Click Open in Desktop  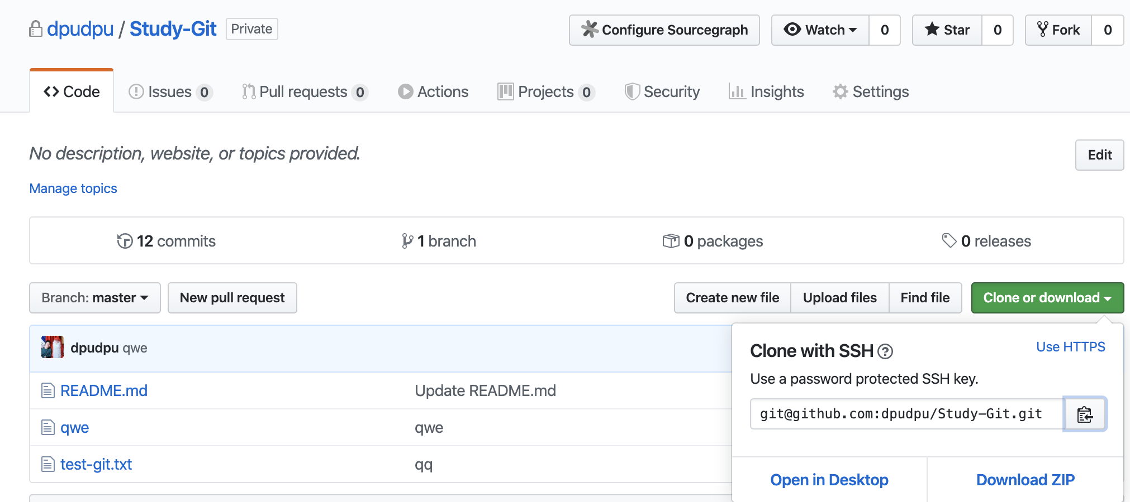(x=829, y=480)
